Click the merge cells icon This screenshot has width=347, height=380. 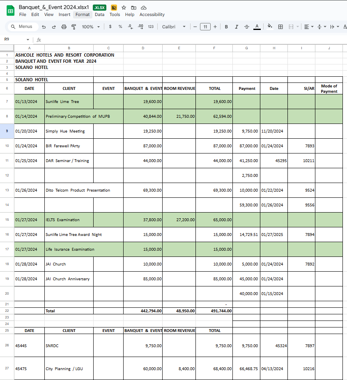click(291, 27)
